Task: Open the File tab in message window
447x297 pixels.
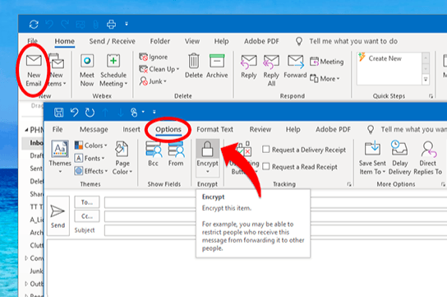Action: pos(58,129)
